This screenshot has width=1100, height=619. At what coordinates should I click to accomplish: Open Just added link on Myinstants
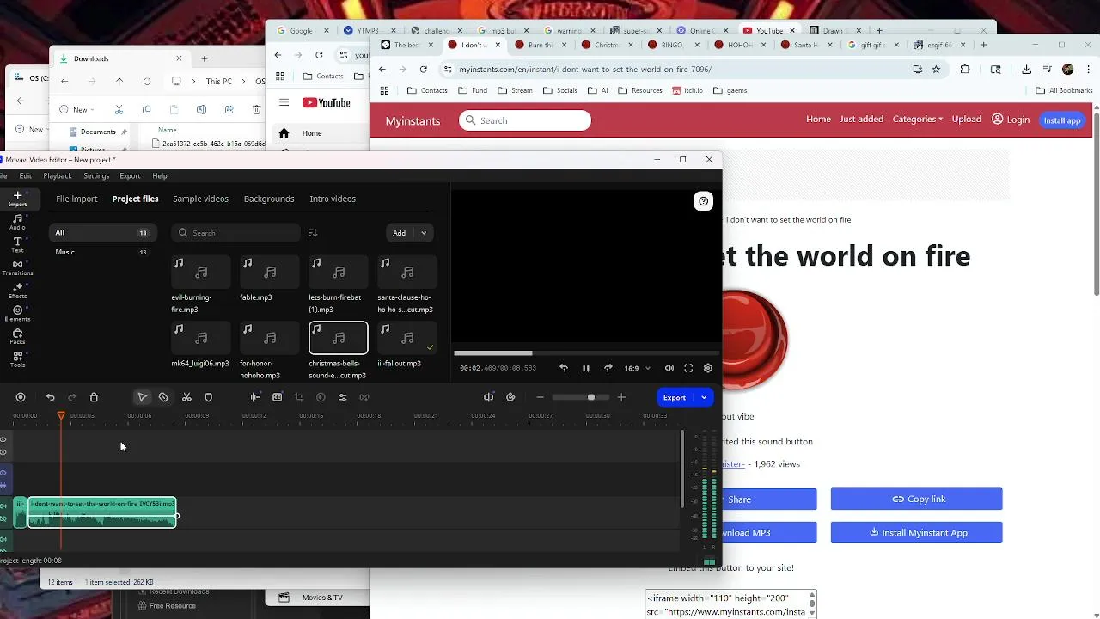(862, 120)
